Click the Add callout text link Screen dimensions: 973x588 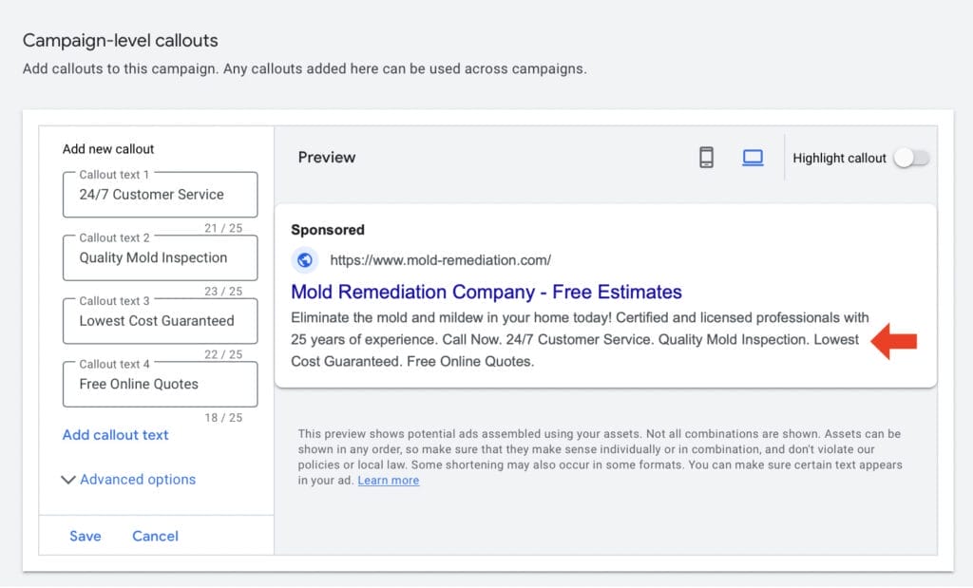(x=115, y=435)
